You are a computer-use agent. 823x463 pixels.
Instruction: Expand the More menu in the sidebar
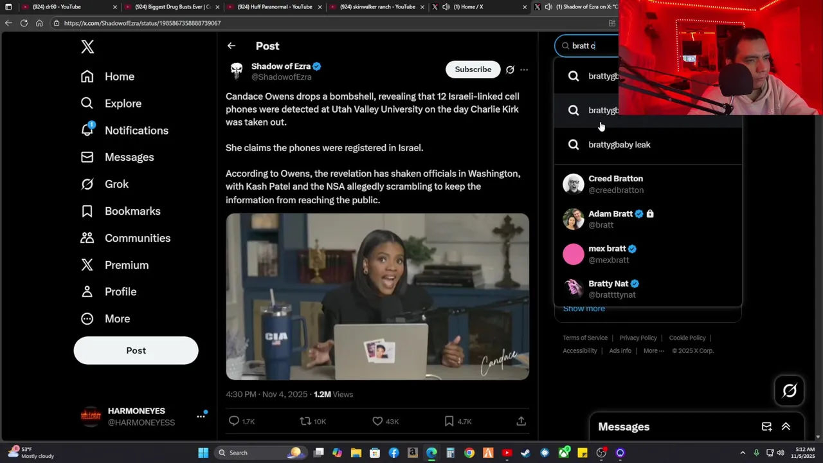[105, 319]
